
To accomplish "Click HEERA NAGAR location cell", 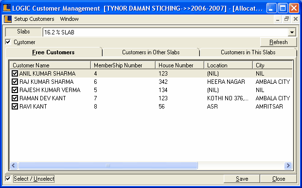I will pos(226,82).
